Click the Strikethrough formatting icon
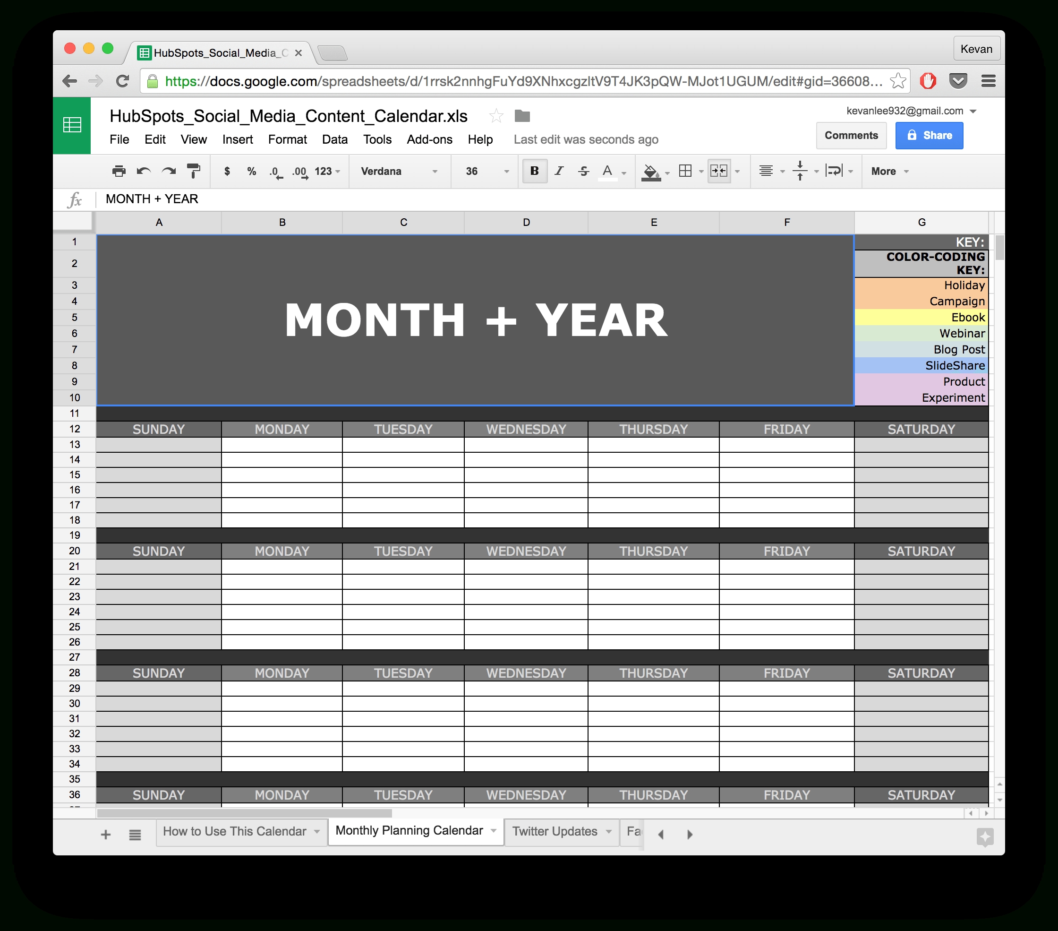 pyautogui.click(x=581, y=171)
